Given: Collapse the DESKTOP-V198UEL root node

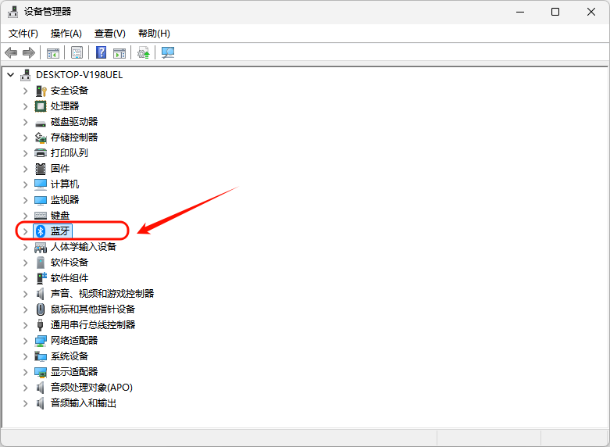Looking at the screenshot, I should (10, 75).
